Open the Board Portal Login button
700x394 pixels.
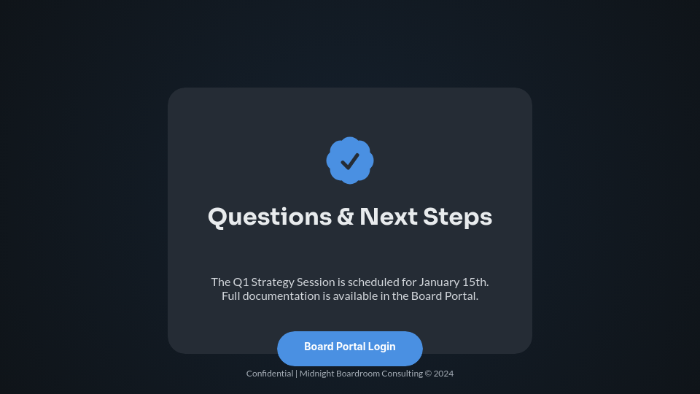coord(350,348)
